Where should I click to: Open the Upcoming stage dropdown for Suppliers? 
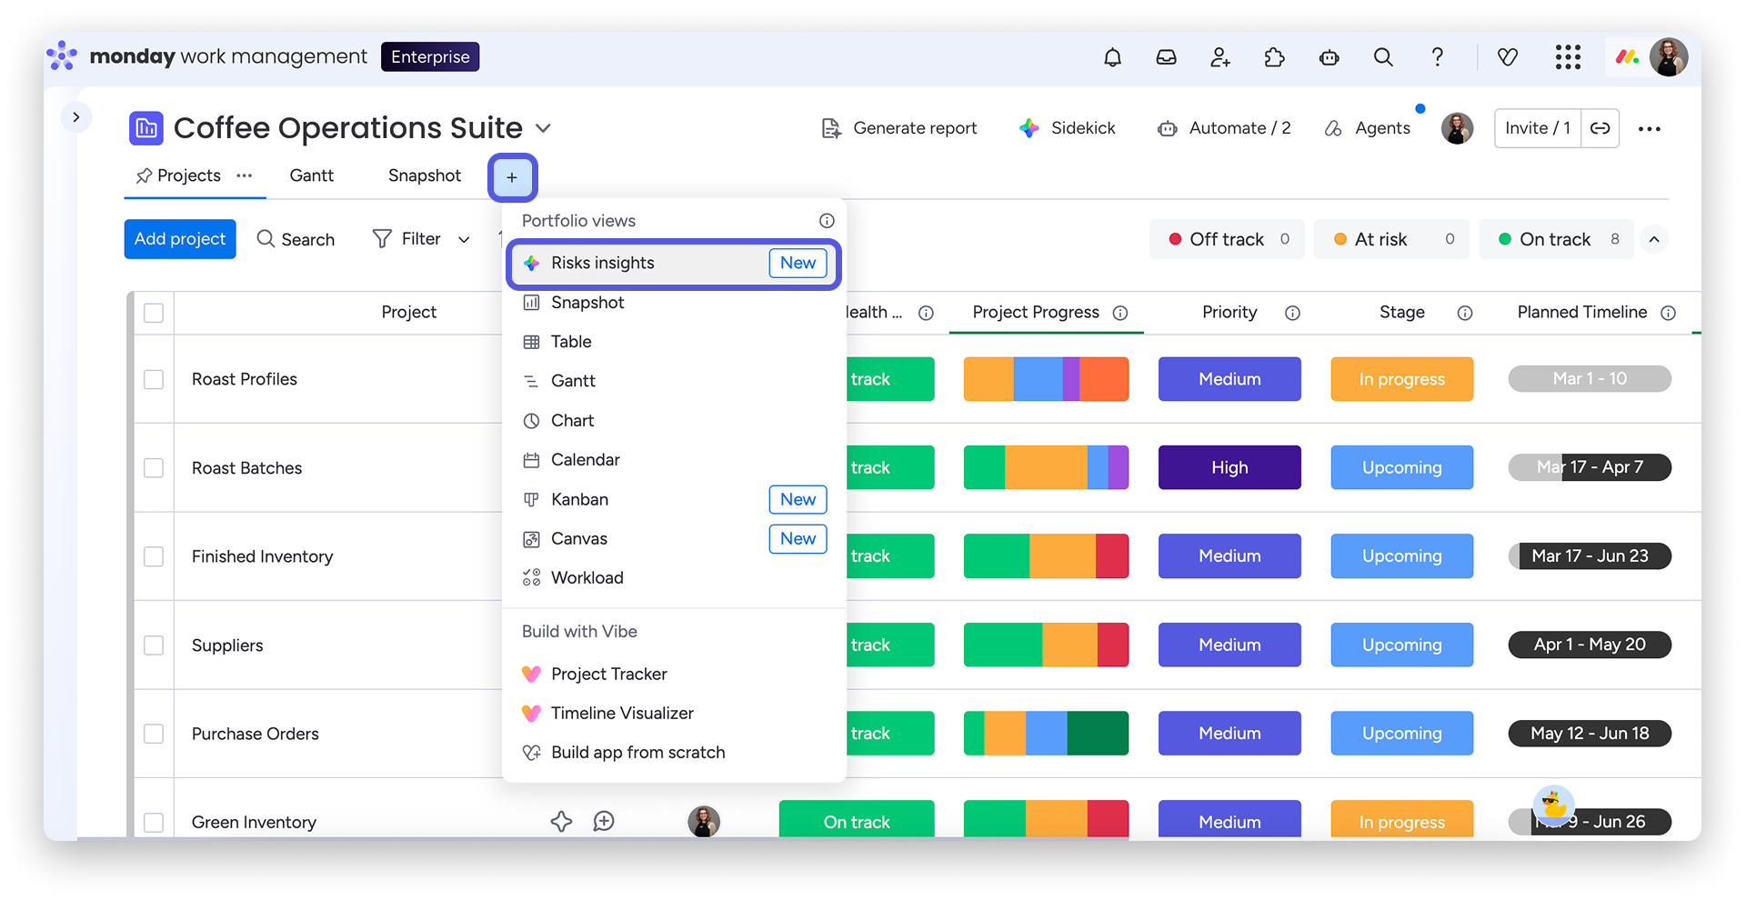tap(1401, 645)
